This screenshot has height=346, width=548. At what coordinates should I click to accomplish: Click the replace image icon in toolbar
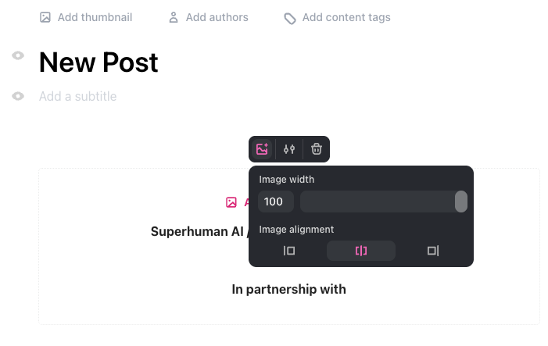[263, 149]
